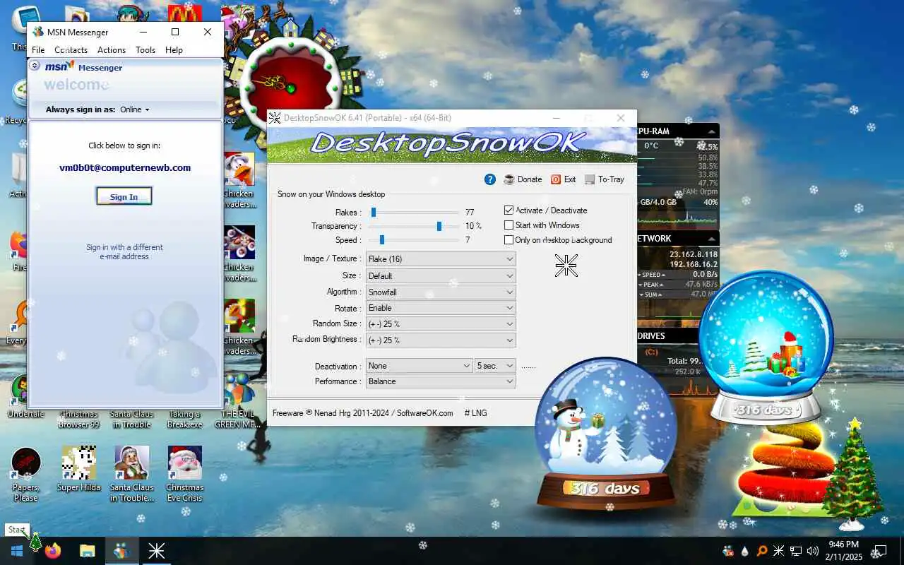Image resolution: width=904 pixels, height=565 pixels.
Task: Click the water drop tray icon
Action: click(x=745, y=551)
